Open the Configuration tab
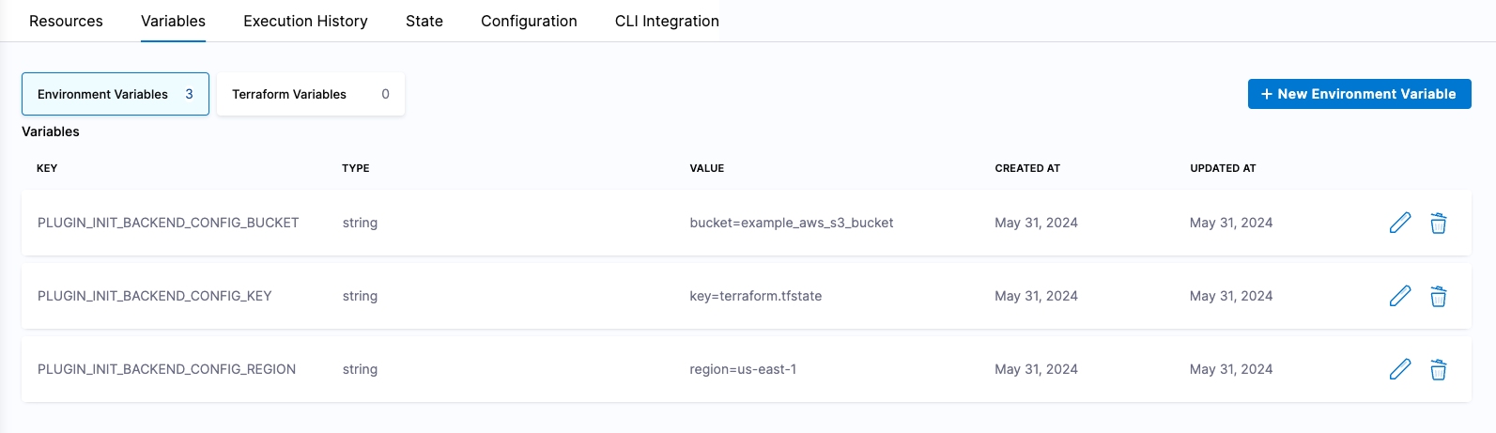 [x=529, y=21]
